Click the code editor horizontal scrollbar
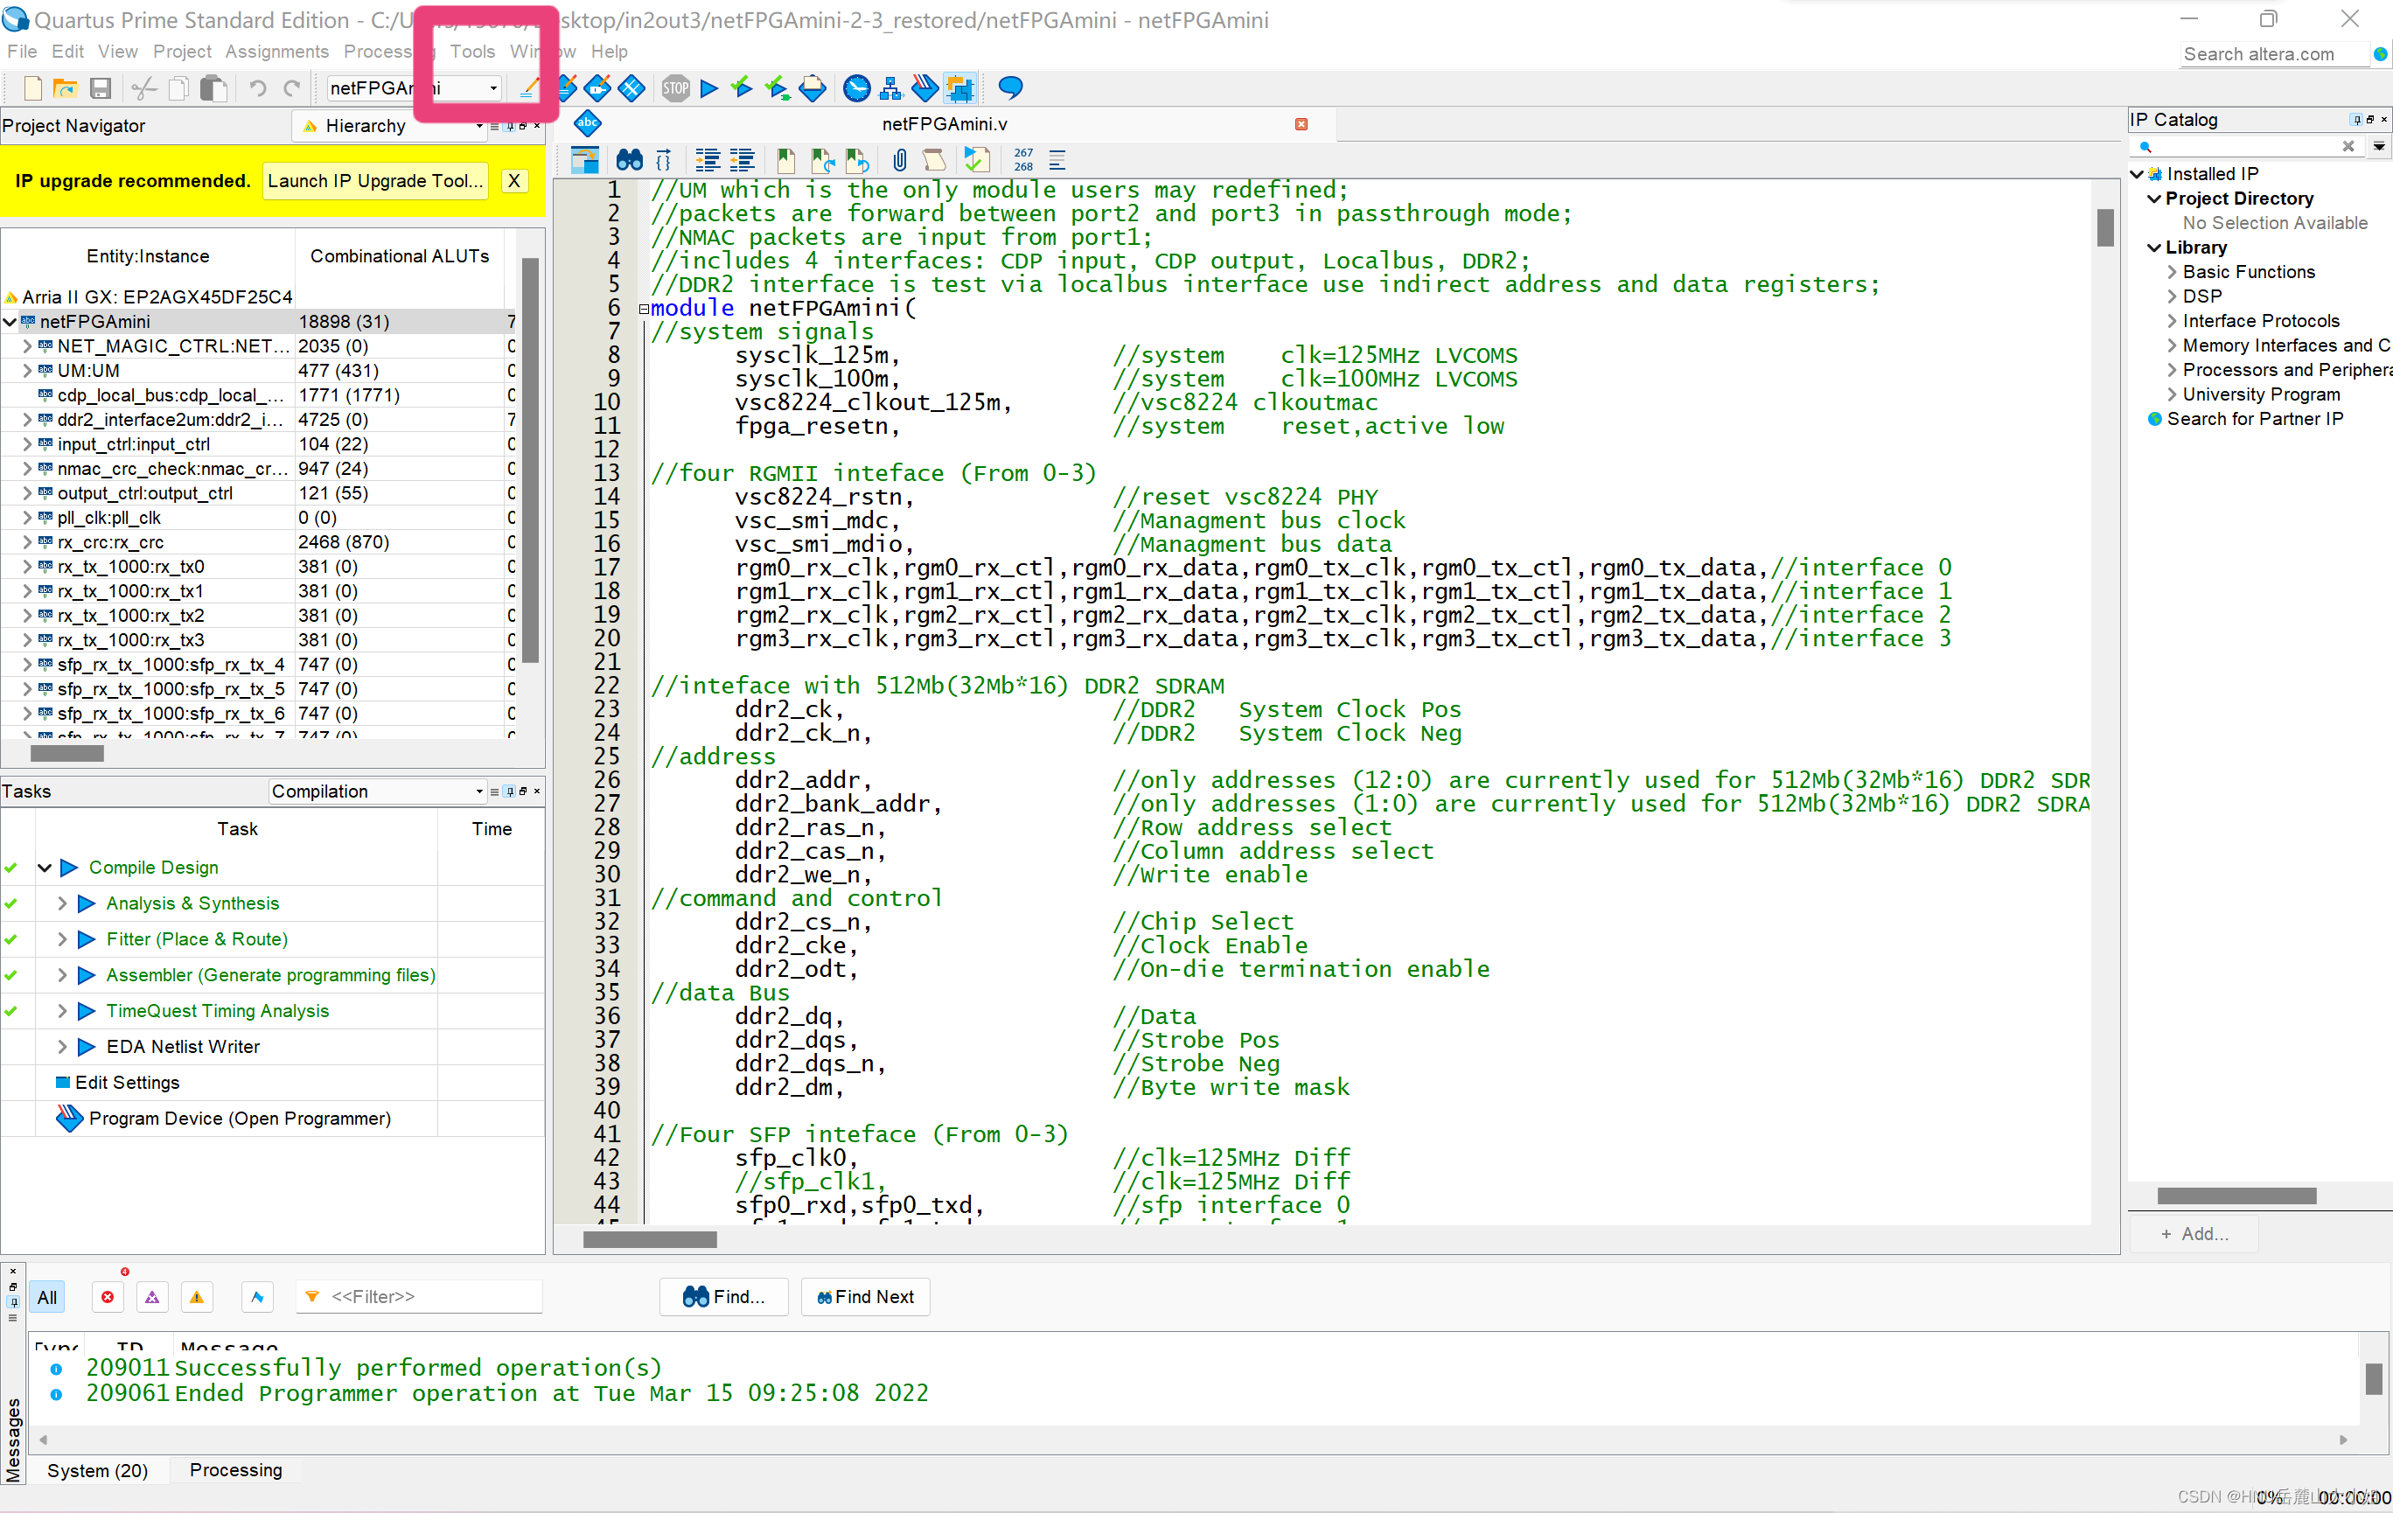2393x1513 pixels. [649, 1238]
